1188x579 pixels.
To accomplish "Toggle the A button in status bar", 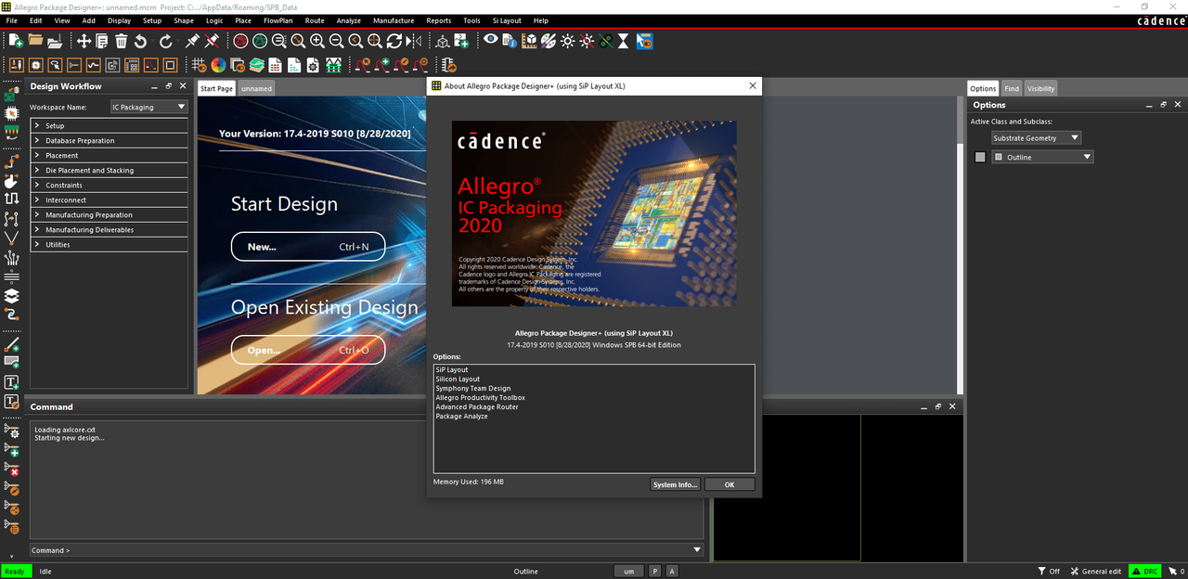I will (672, 572).
